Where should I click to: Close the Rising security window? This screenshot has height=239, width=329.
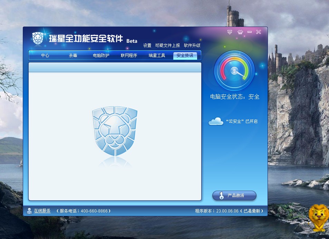259,32
